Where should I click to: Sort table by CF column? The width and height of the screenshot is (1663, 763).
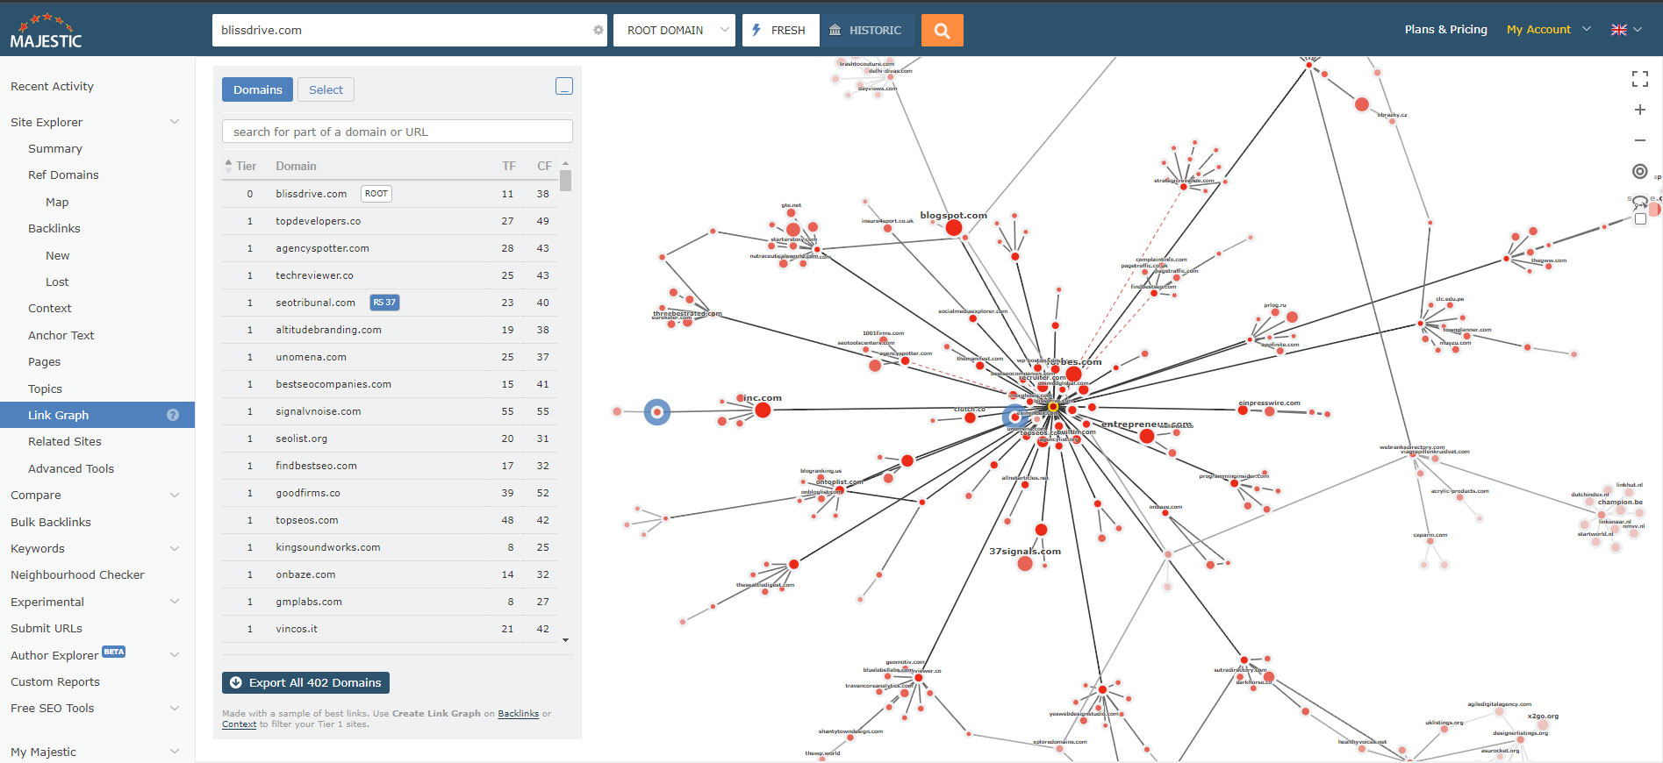[544, 166]
